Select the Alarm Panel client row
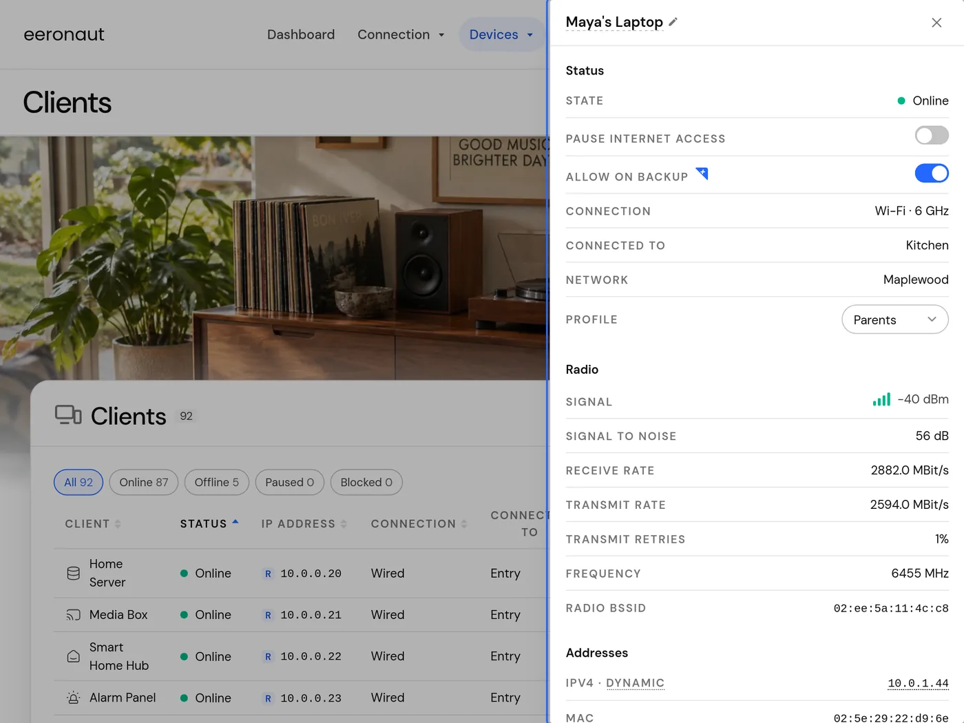The image size is (964, 723). click(300, 698)
